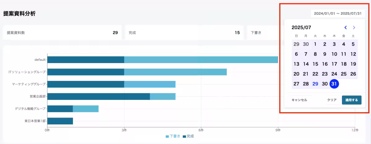Click the 完成 summary card showing 15

click(184, 32)
